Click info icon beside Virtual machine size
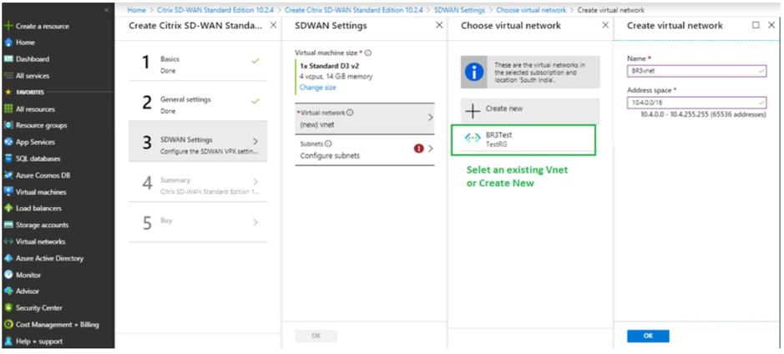Image resolution: width=784 pixels, height=354 pixels. (x=368, y=53)
